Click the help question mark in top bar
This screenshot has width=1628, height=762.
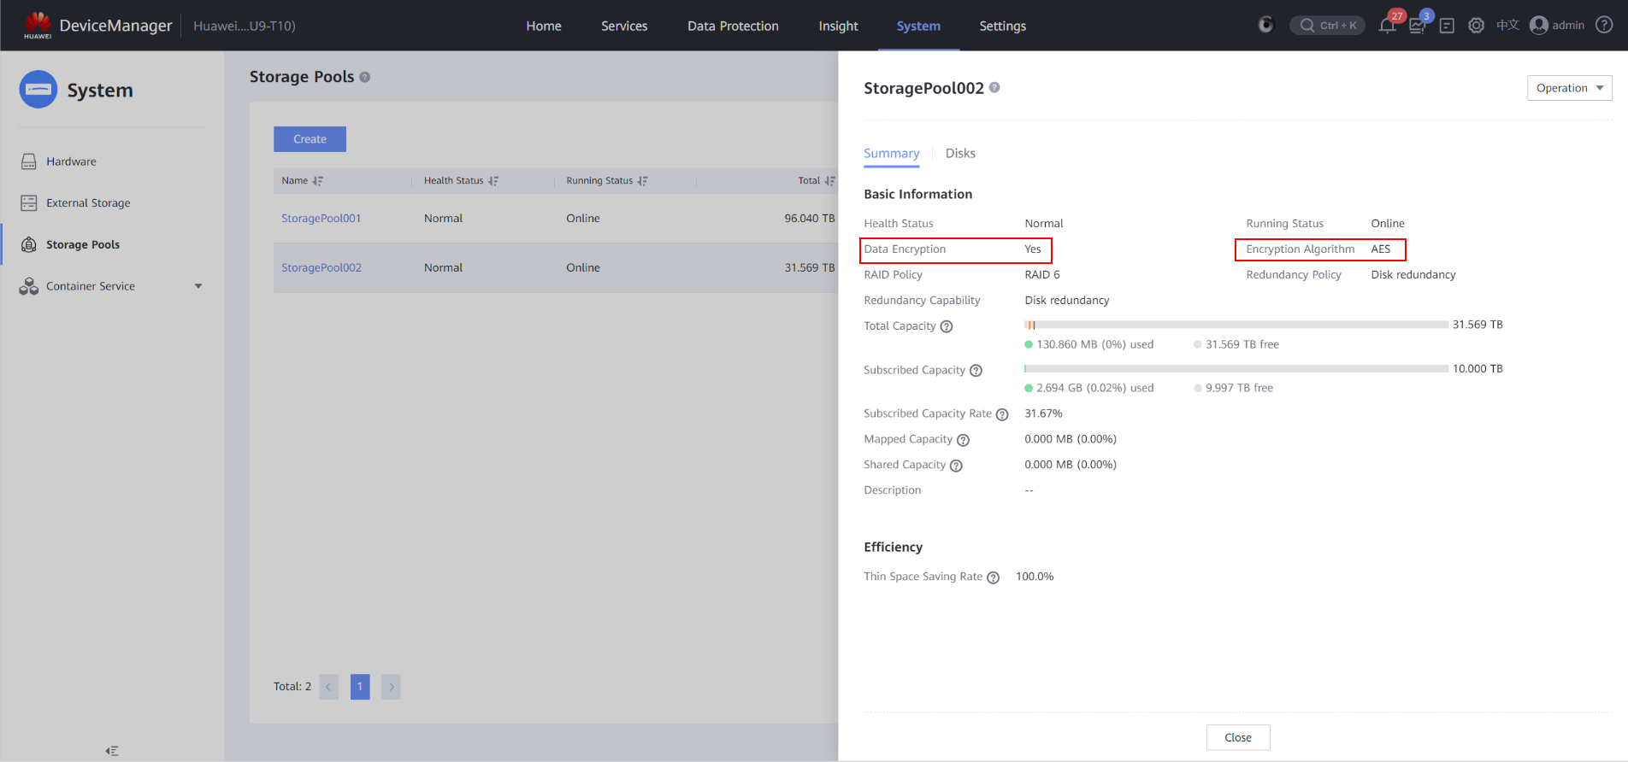(x=1605, y=26)
